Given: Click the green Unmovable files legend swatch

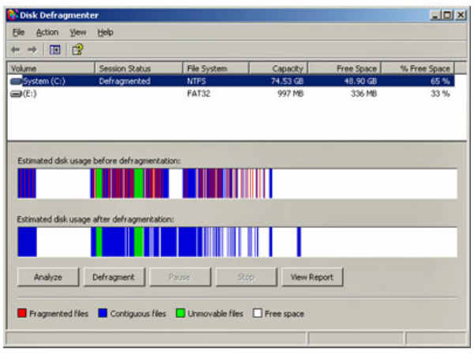Looking at the screenshot, I should point(180,313).
